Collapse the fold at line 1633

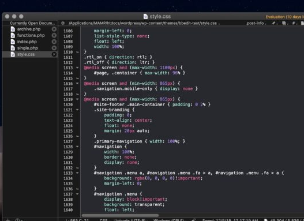pos(77,173)
